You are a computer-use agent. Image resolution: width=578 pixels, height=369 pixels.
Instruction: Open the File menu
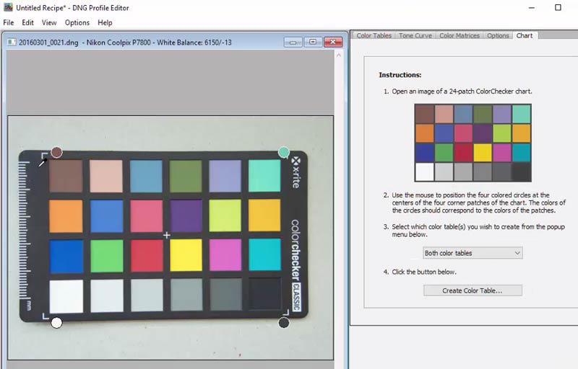[x=9, y=22]
